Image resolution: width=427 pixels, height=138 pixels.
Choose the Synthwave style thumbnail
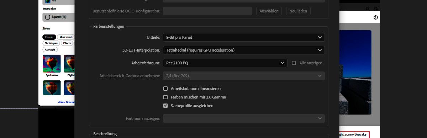pyautogui.click(x=52, y=64)
